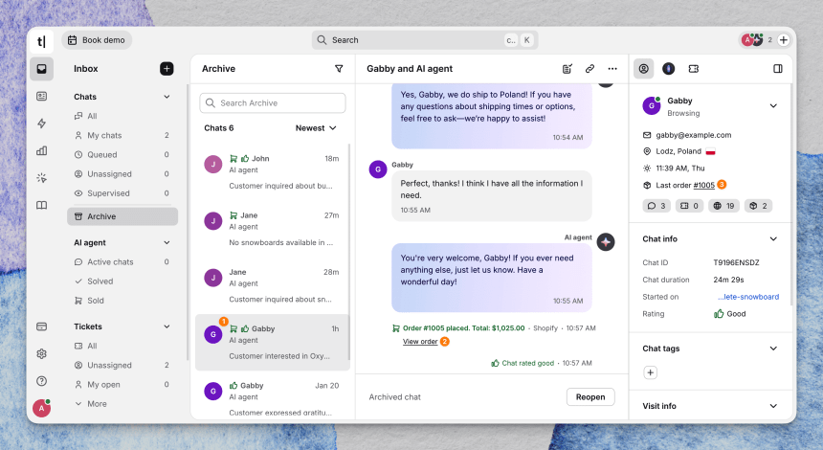Click the Reopen button
823x450 pixels.
pyautogui.click(x=590, y=397)
